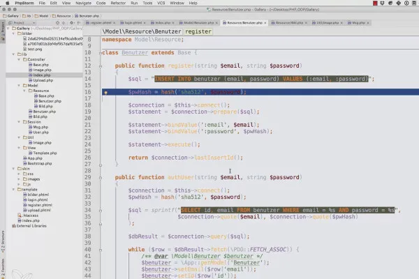Select test.png in the bilder folder
This screenshot has height=279, width=419.
point(32,49)
